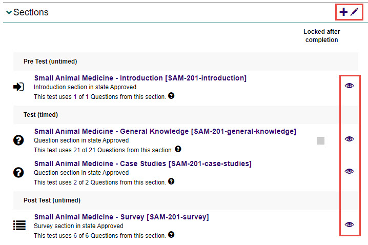Open help tooltip for Introduction question count

pyautogui.click(x=171, y=96)
